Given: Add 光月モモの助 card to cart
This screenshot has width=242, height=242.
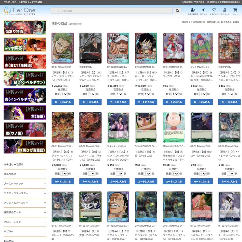Looking at the screenshot, I should tap(174, 181).
